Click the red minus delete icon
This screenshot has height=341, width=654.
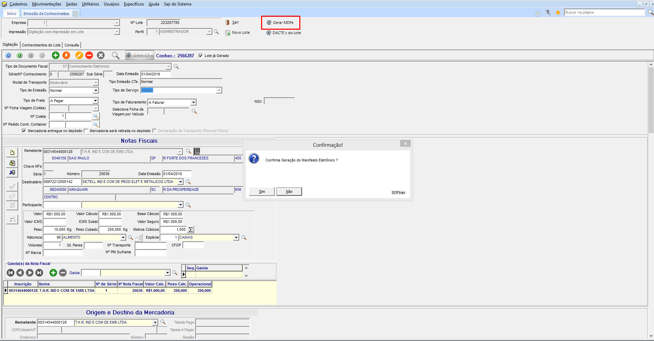pyautogui.click(x=89, y=55)
